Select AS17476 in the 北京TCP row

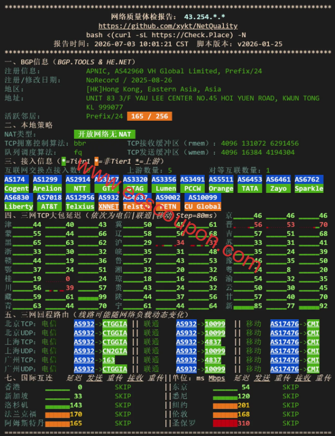pyautogui.click(x=284, y=324)
